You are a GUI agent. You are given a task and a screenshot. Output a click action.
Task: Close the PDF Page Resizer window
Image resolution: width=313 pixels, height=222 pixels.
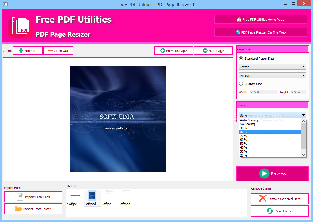click(x=304, y=3)
